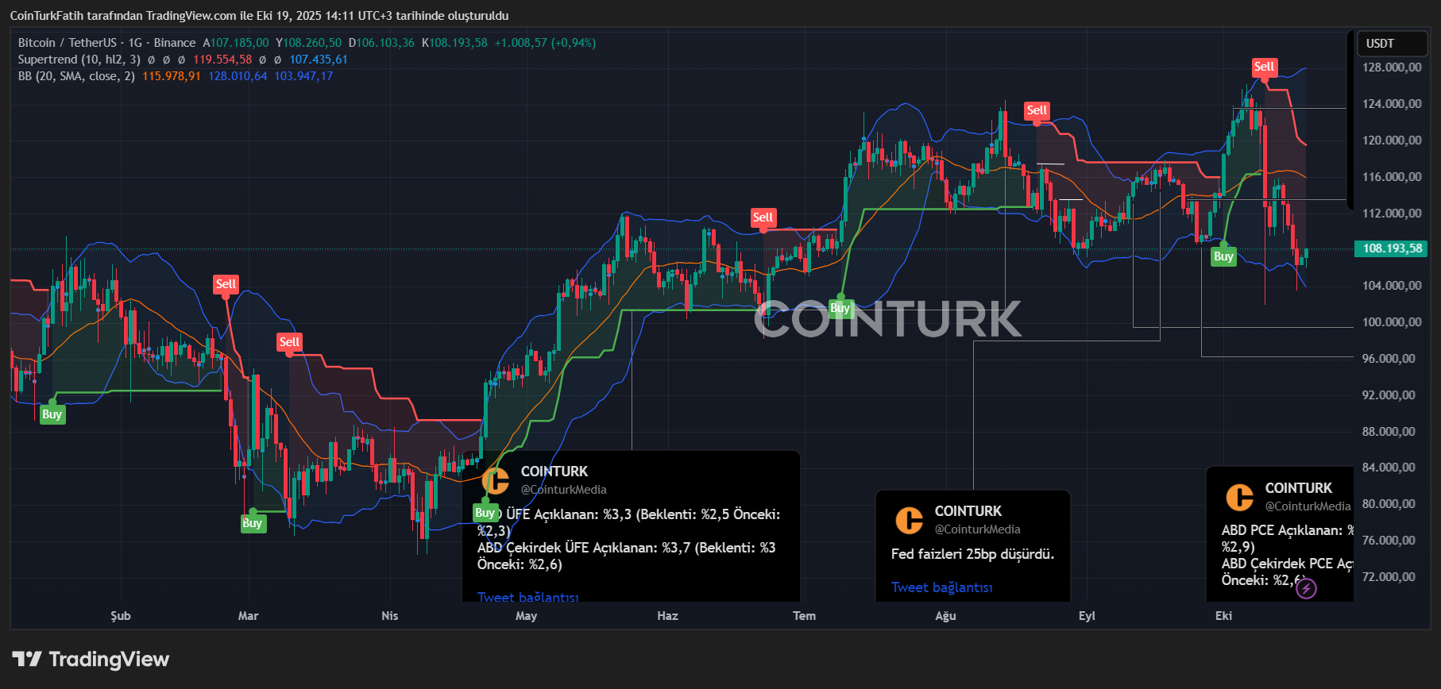Click the Bollinger upper value 128.010,64
Viewport: 1441px width, 689px height.
(x=238, y=76)
